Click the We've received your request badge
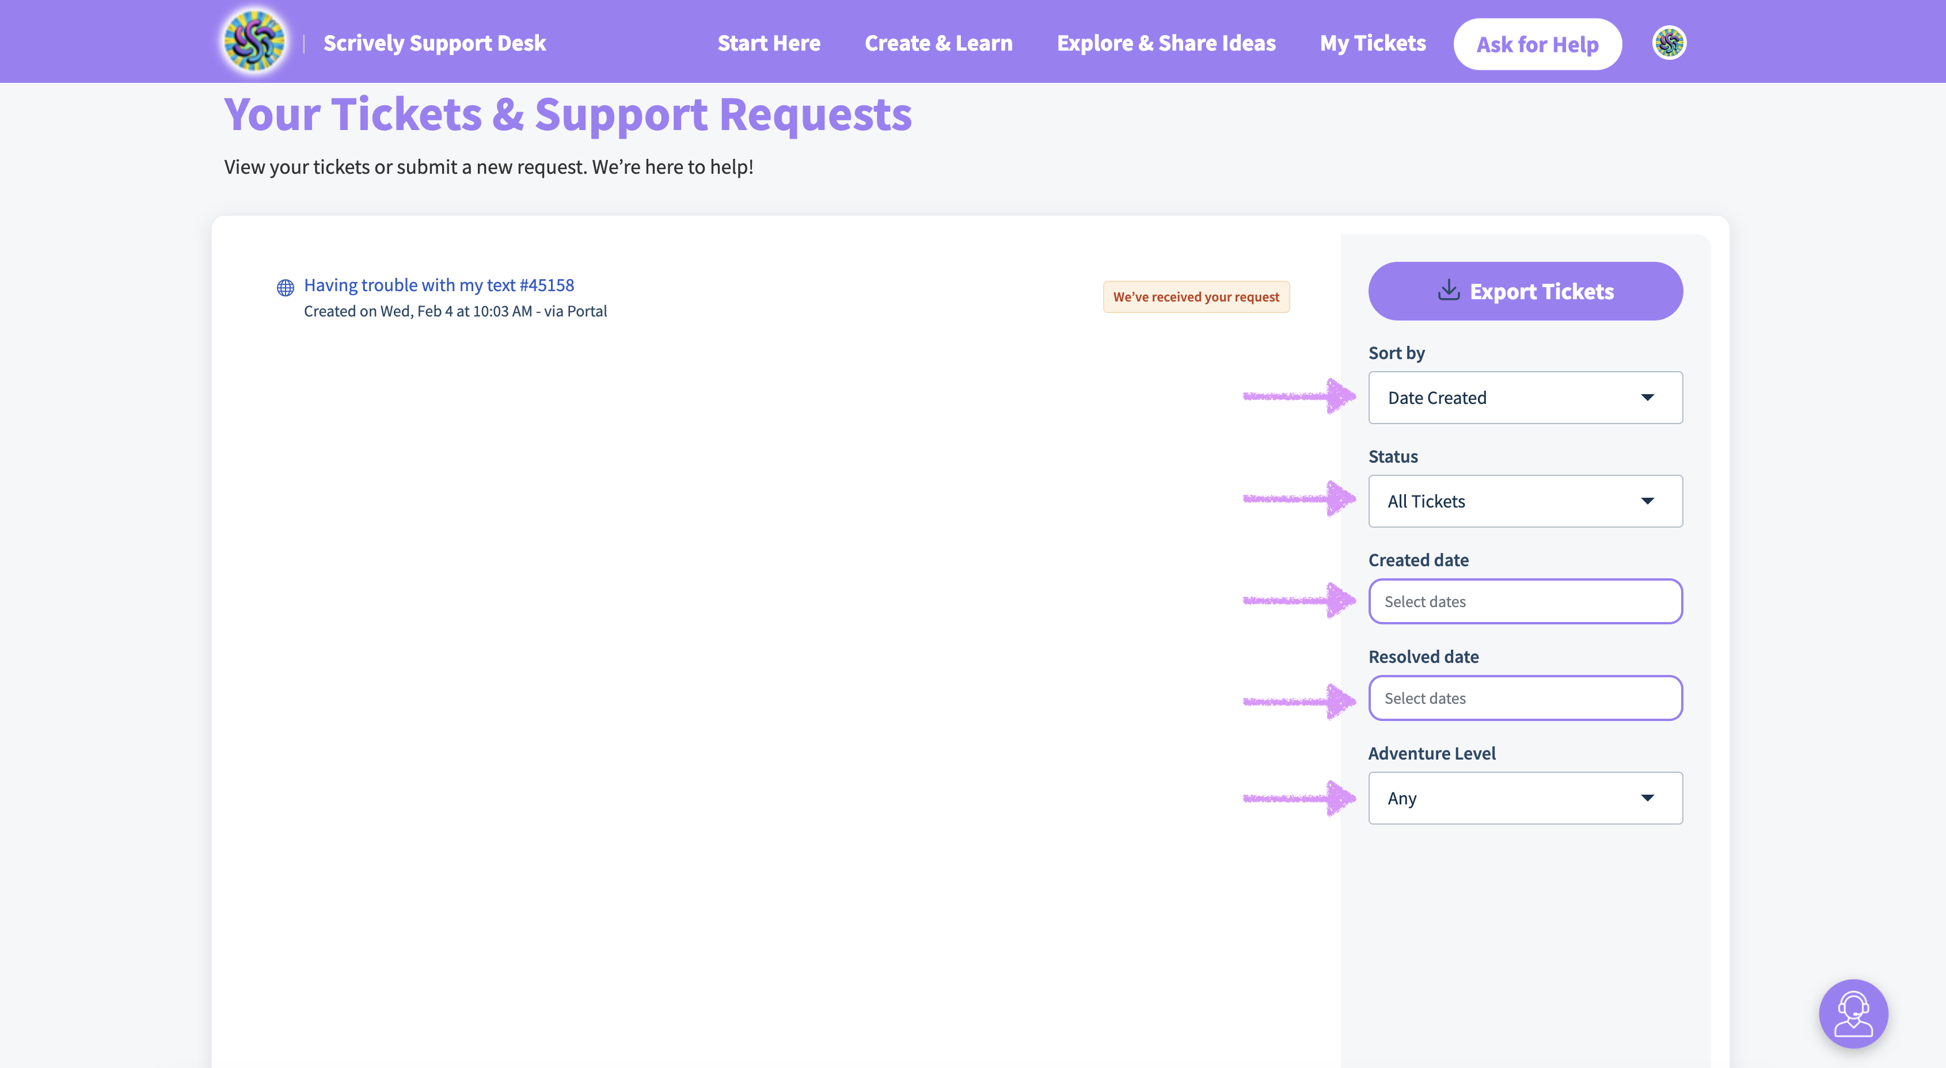1946x1068 pixels. (1196, 296)
